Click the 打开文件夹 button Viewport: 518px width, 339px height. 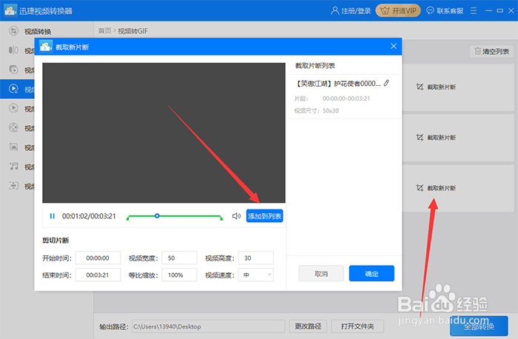click(357, 326)
